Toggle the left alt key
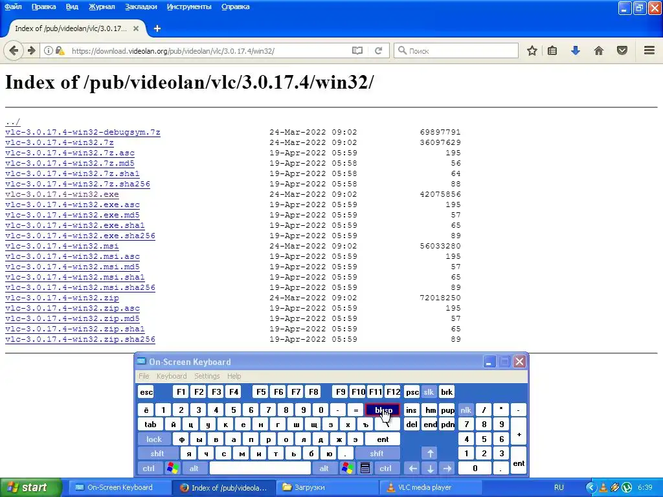Viewport: 663px width, 497px height. [x=194, y=469]
